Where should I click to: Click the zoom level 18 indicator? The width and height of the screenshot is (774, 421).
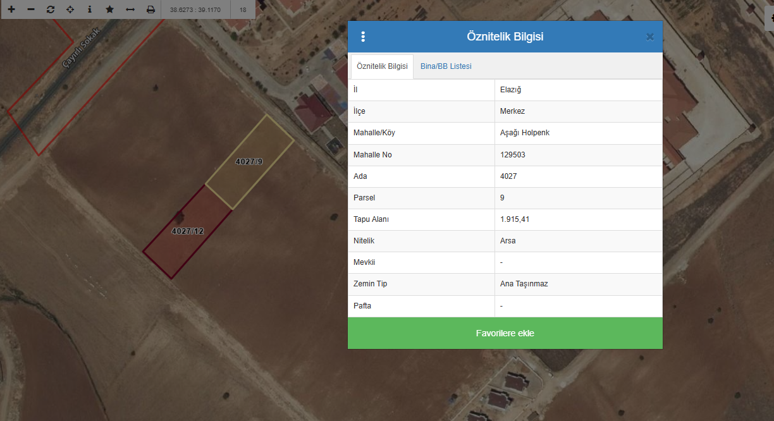point(243,9)
